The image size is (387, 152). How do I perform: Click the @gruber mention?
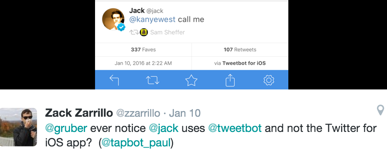(x=66, y=128)
